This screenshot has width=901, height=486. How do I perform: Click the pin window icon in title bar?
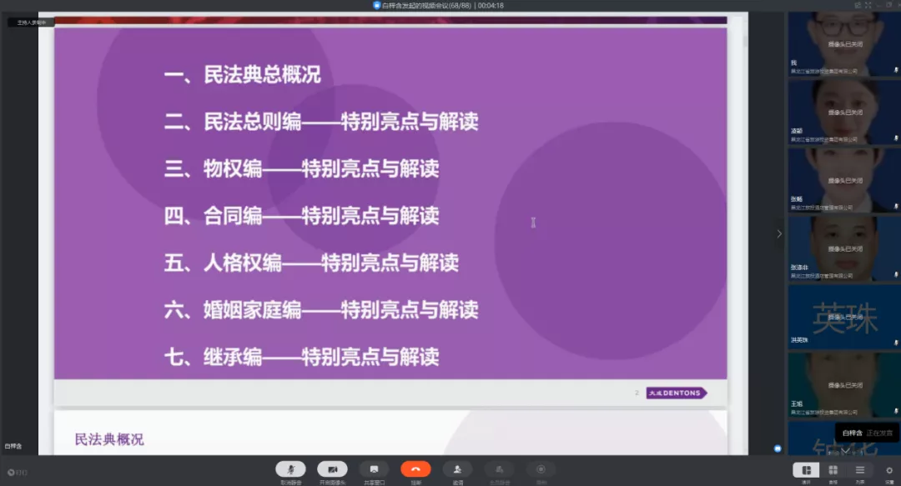point(858,5)
